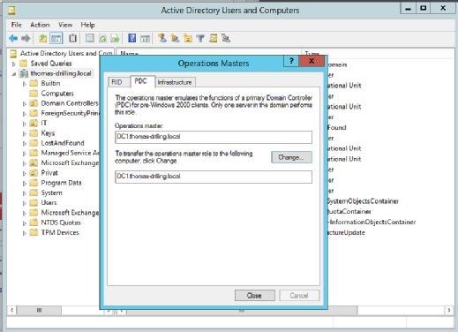Click the app icon in the title bar

[11, 11]
